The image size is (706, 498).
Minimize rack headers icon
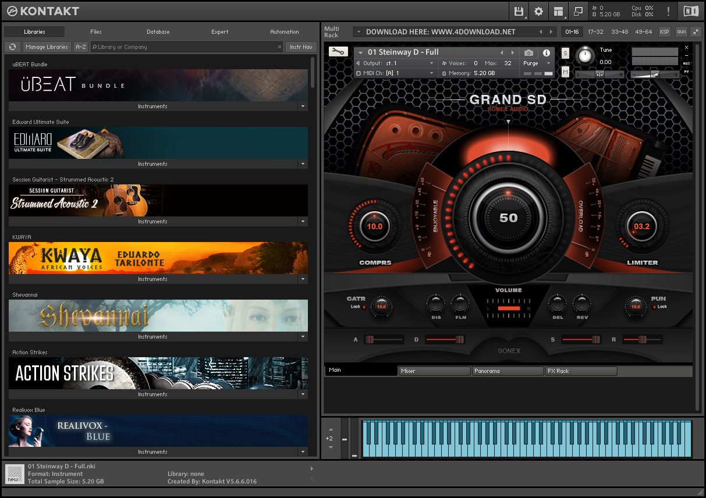click(696, 31)
